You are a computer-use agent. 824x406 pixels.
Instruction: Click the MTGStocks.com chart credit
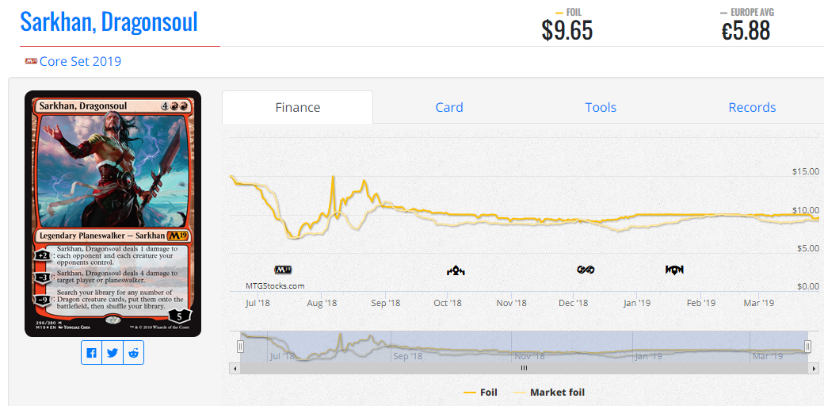click(275, 286)
